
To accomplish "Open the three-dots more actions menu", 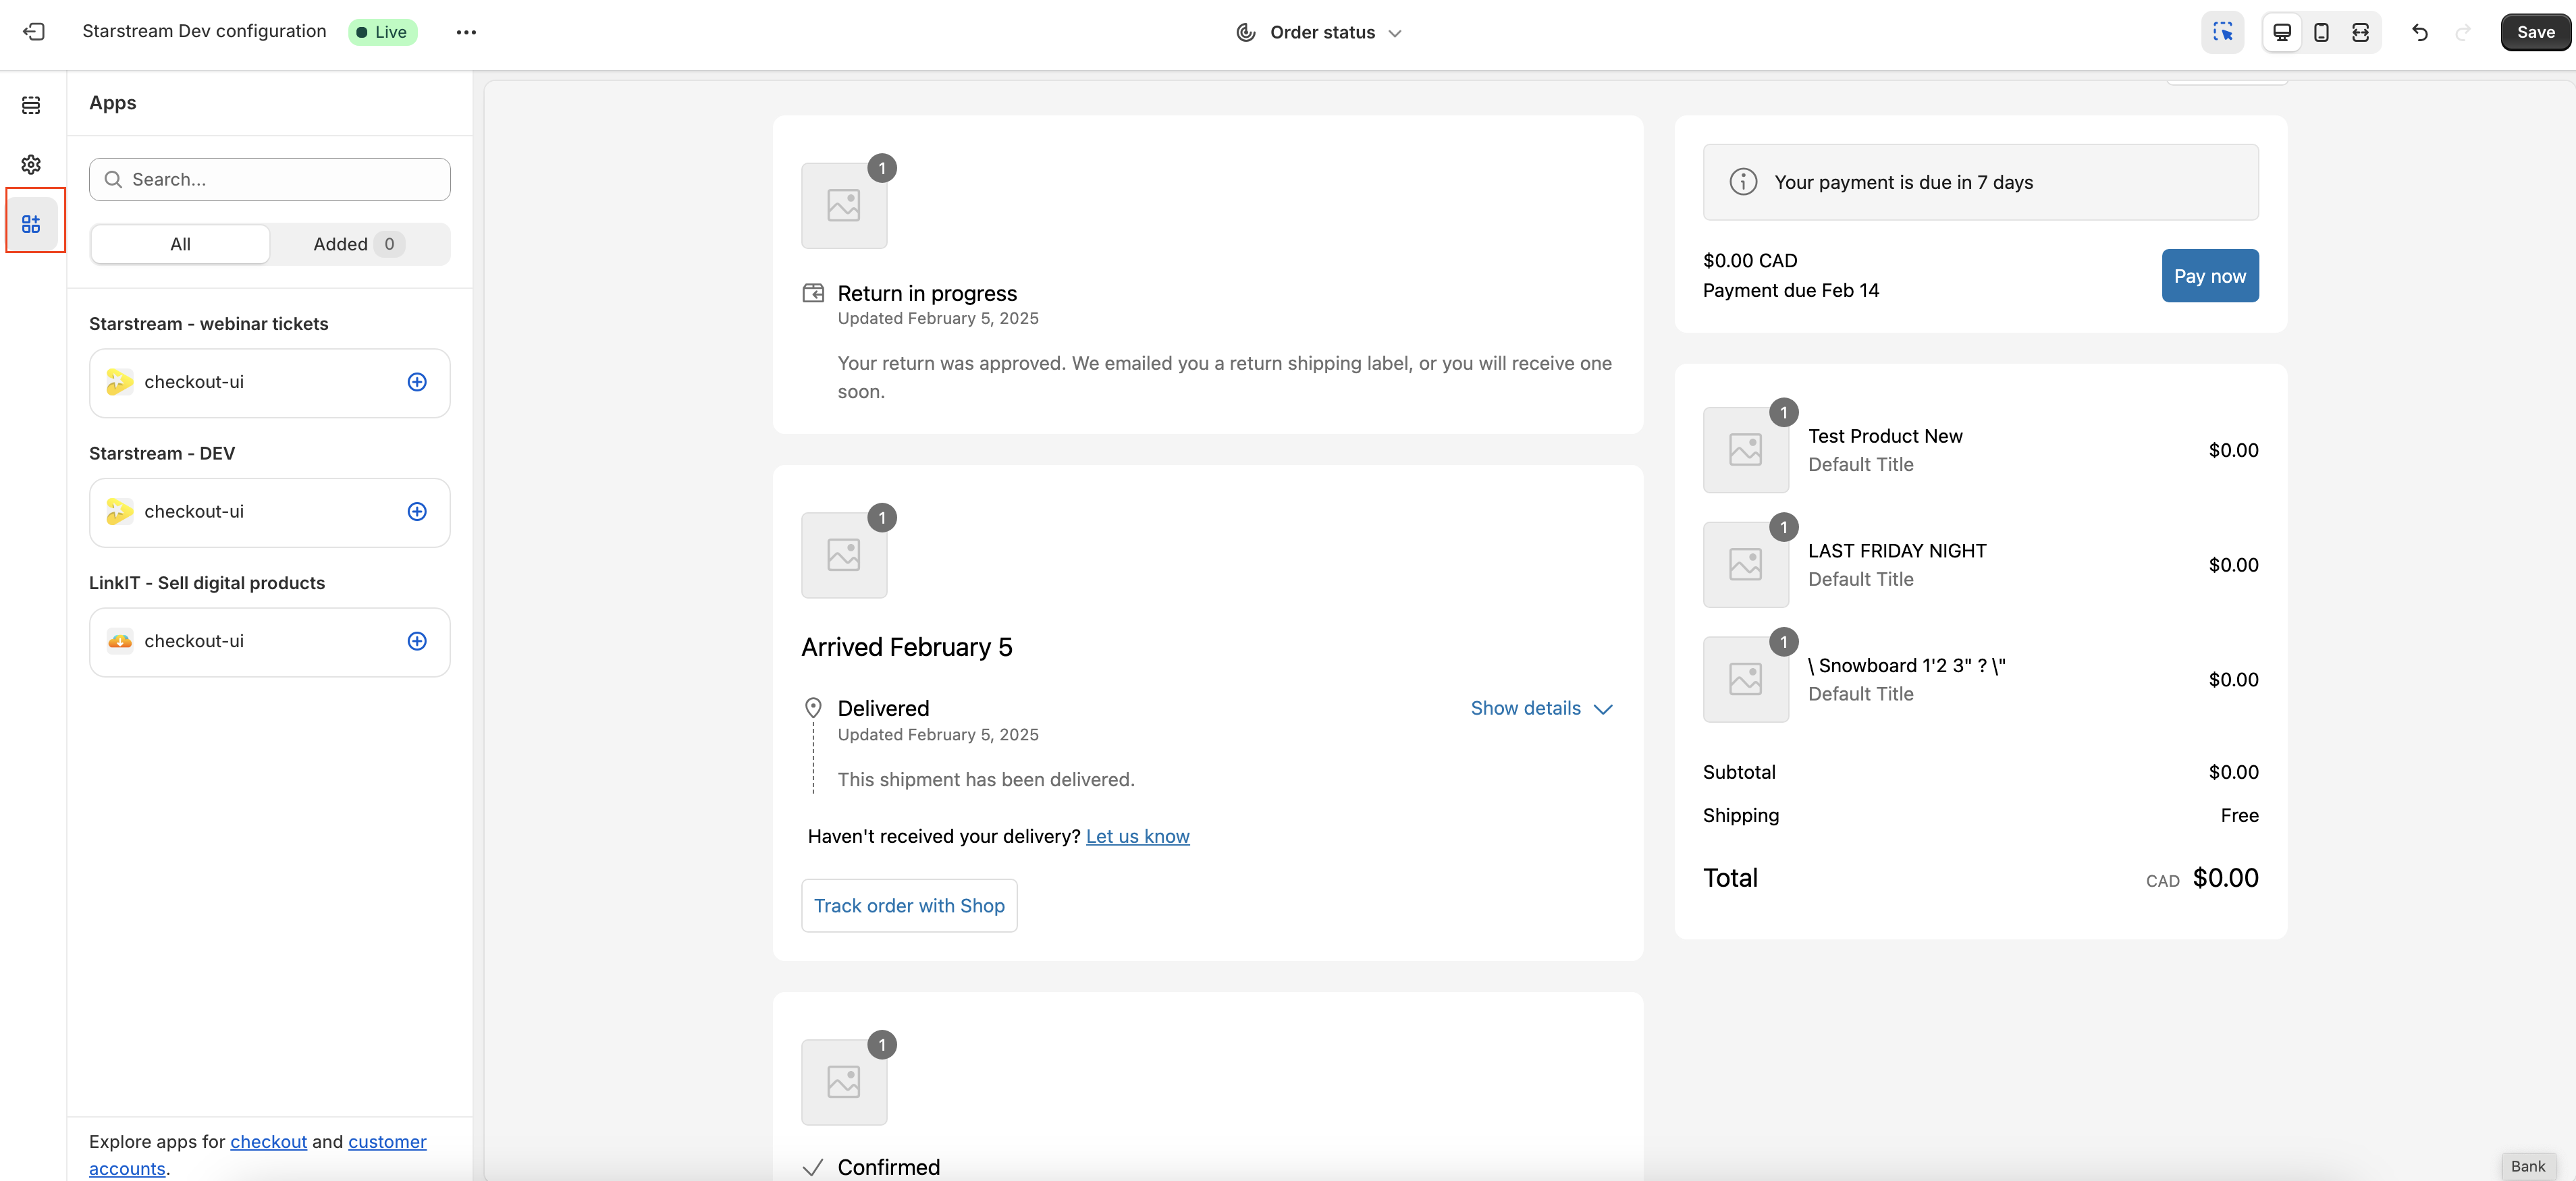I will tap(466, 32).
